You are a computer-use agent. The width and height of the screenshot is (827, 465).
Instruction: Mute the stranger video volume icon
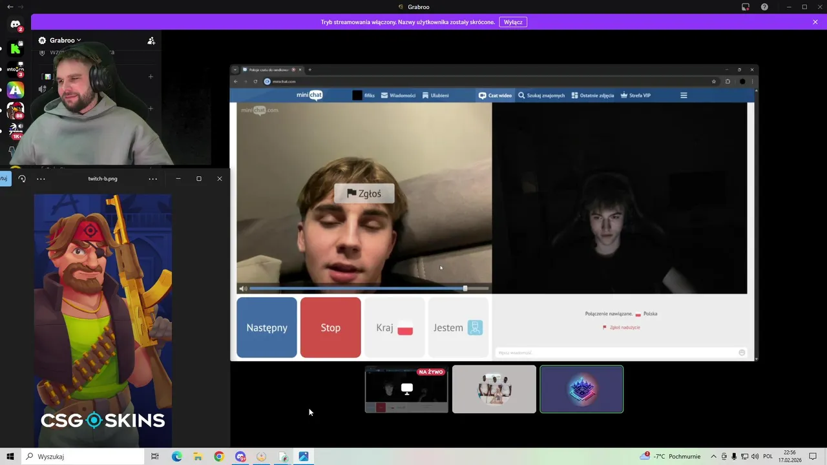243,289
